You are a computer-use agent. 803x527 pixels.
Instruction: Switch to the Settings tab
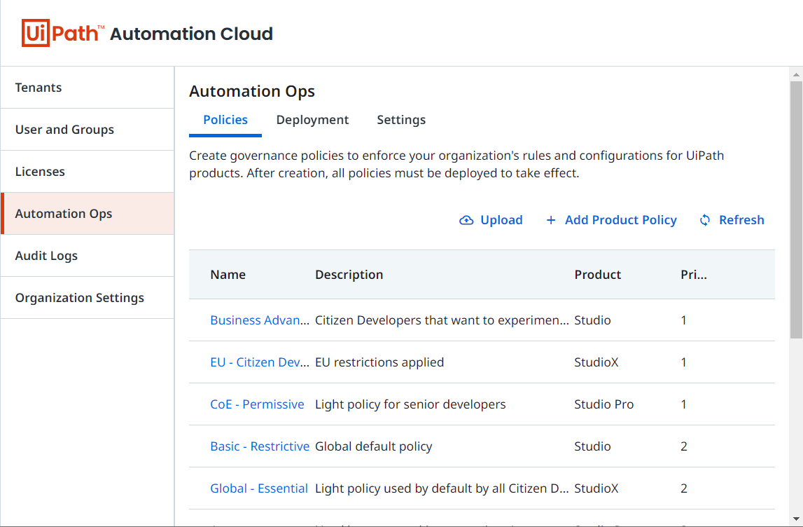[x=401, y=119]
